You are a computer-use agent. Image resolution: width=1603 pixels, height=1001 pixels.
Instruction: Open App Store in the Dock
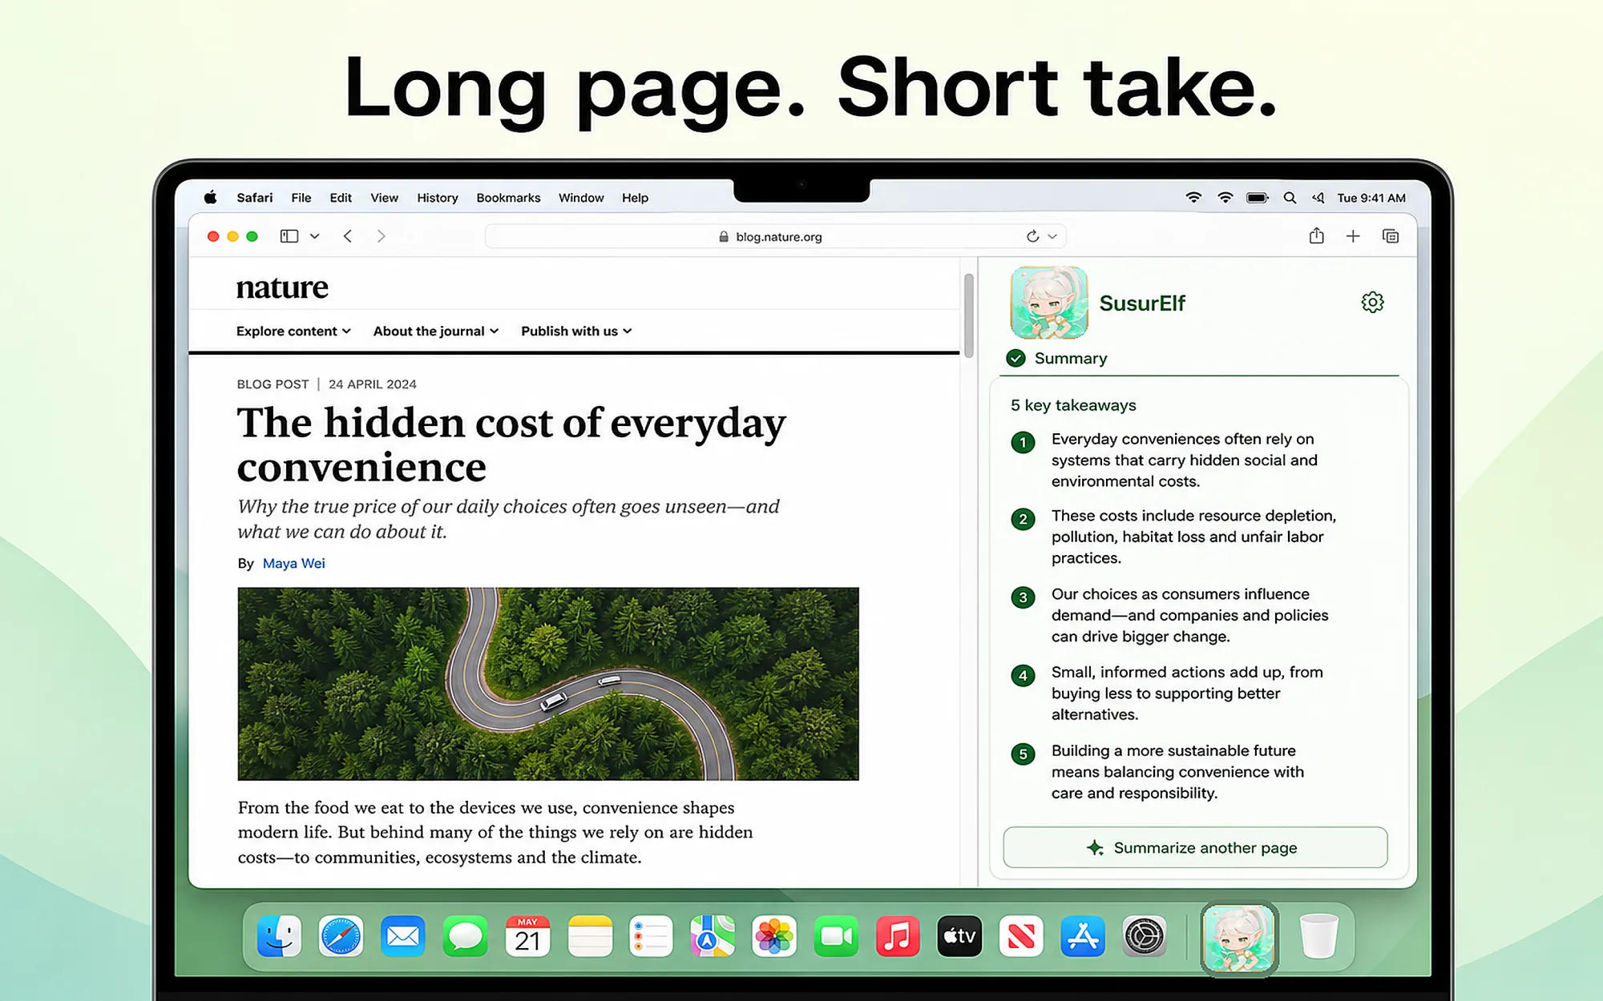pyautogui.click(x=1083, y=936)
